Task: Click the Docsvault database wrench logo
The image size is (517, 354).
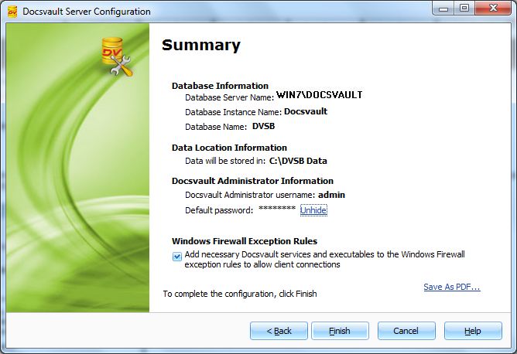Action: pos(116,56)
